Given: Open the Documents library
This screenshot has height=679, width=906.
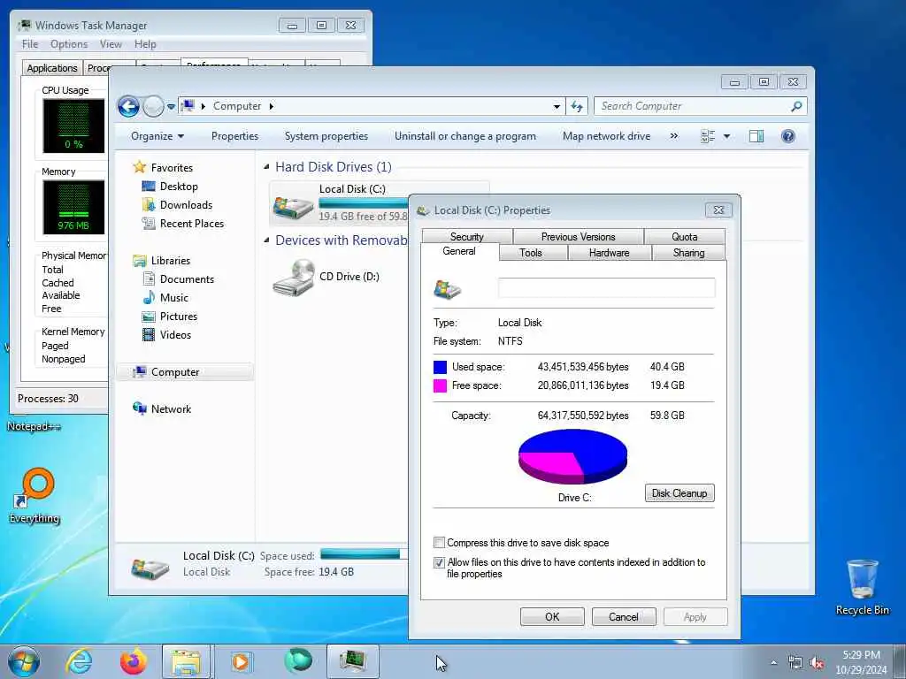Looking at the screenshot, I should tap(187, 279).
